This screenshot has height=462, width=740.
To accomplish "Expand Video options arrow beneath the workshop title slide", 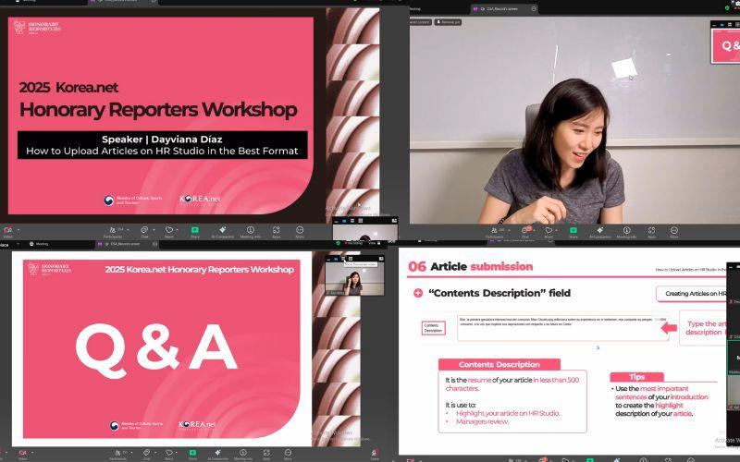I will pyautogui.click(x=18, y=230).
